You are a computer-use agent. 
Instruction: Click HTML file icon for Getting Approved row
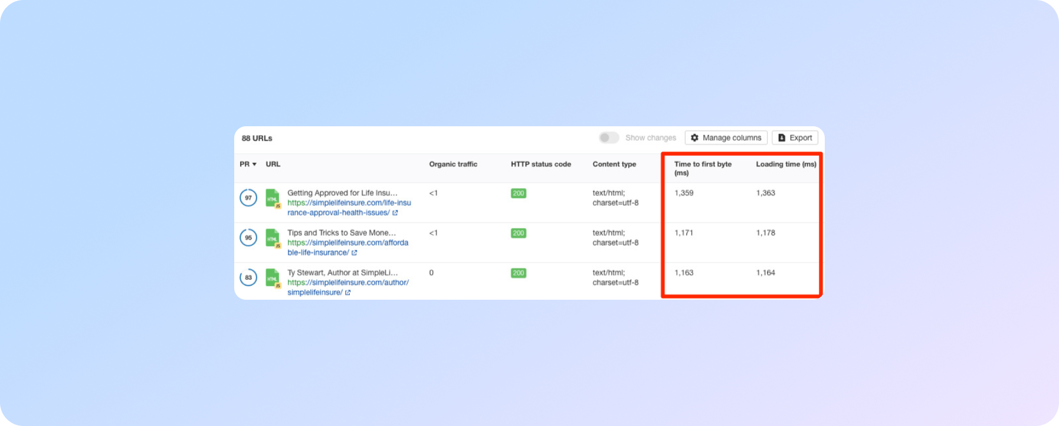click(x=273, y=198)
